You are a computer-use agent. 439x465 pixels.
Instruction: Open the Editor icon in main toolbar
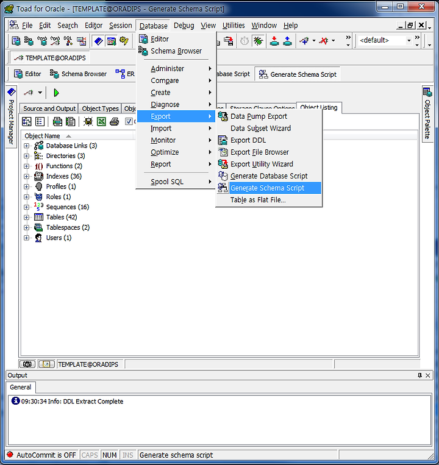tap(16, 41)
